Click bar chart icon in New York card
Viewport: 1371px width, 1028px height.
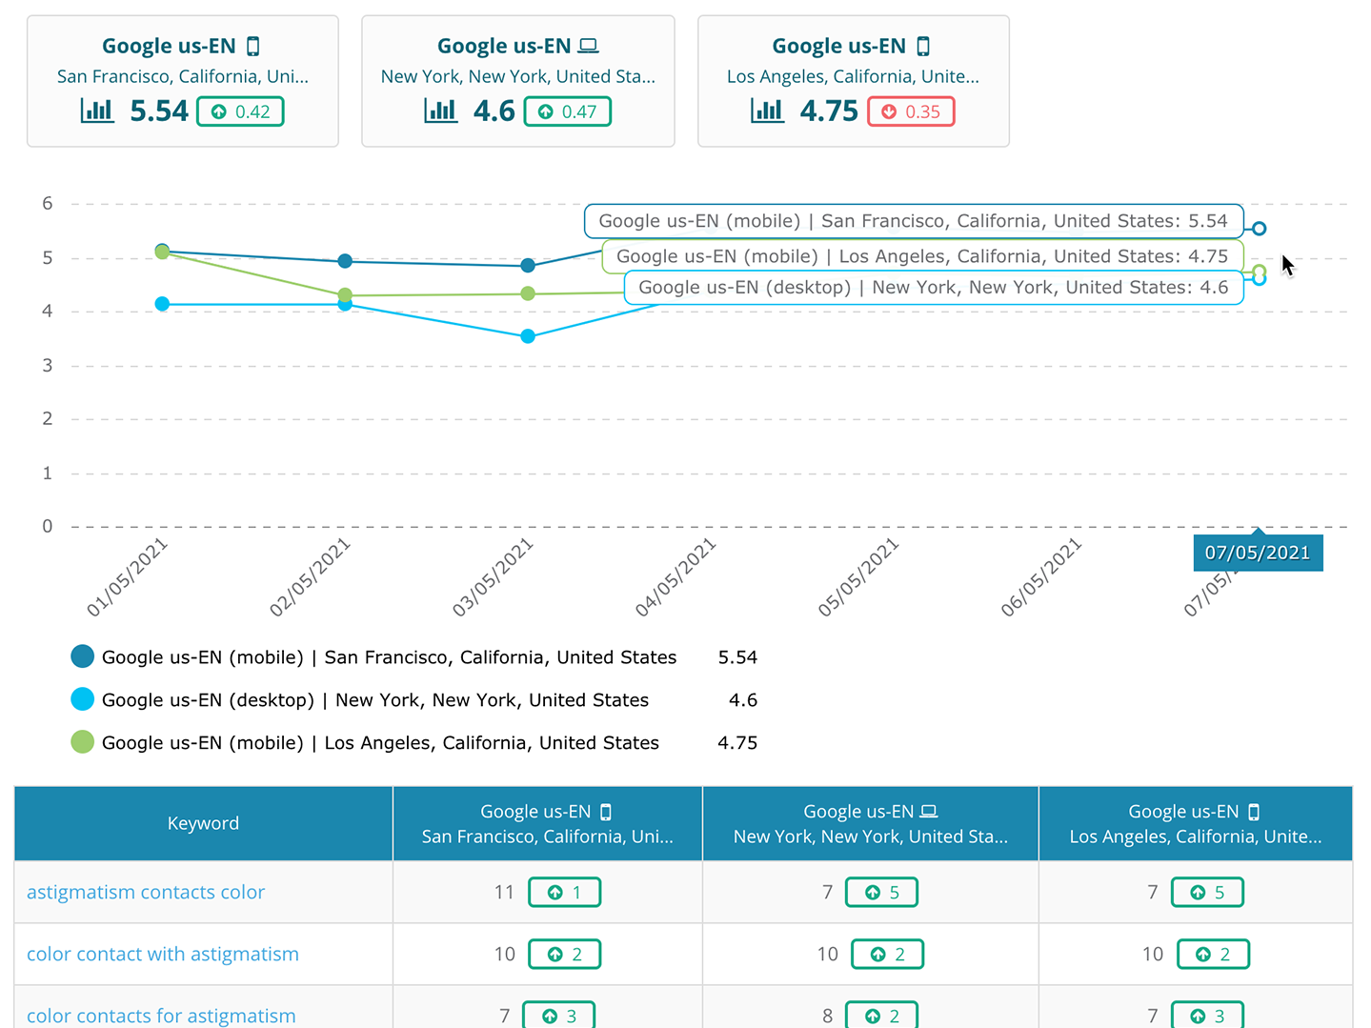pyautogui.click(x=440, y=111)
